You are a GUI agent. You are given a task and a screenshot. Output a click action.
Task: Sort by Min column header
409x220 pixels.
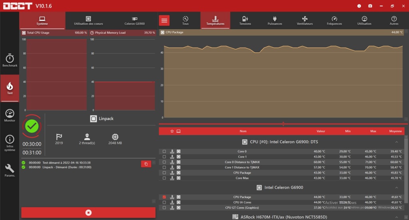click(x=348, y=131)
